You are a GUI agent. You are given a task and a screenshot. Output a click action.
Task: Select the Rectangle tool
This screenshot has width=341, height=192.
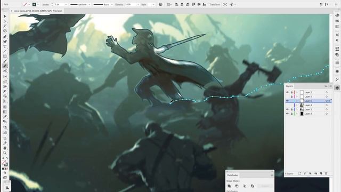(5, 56)
